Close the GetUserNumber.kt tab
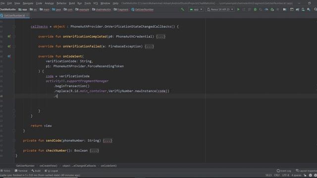 point(27,15)
